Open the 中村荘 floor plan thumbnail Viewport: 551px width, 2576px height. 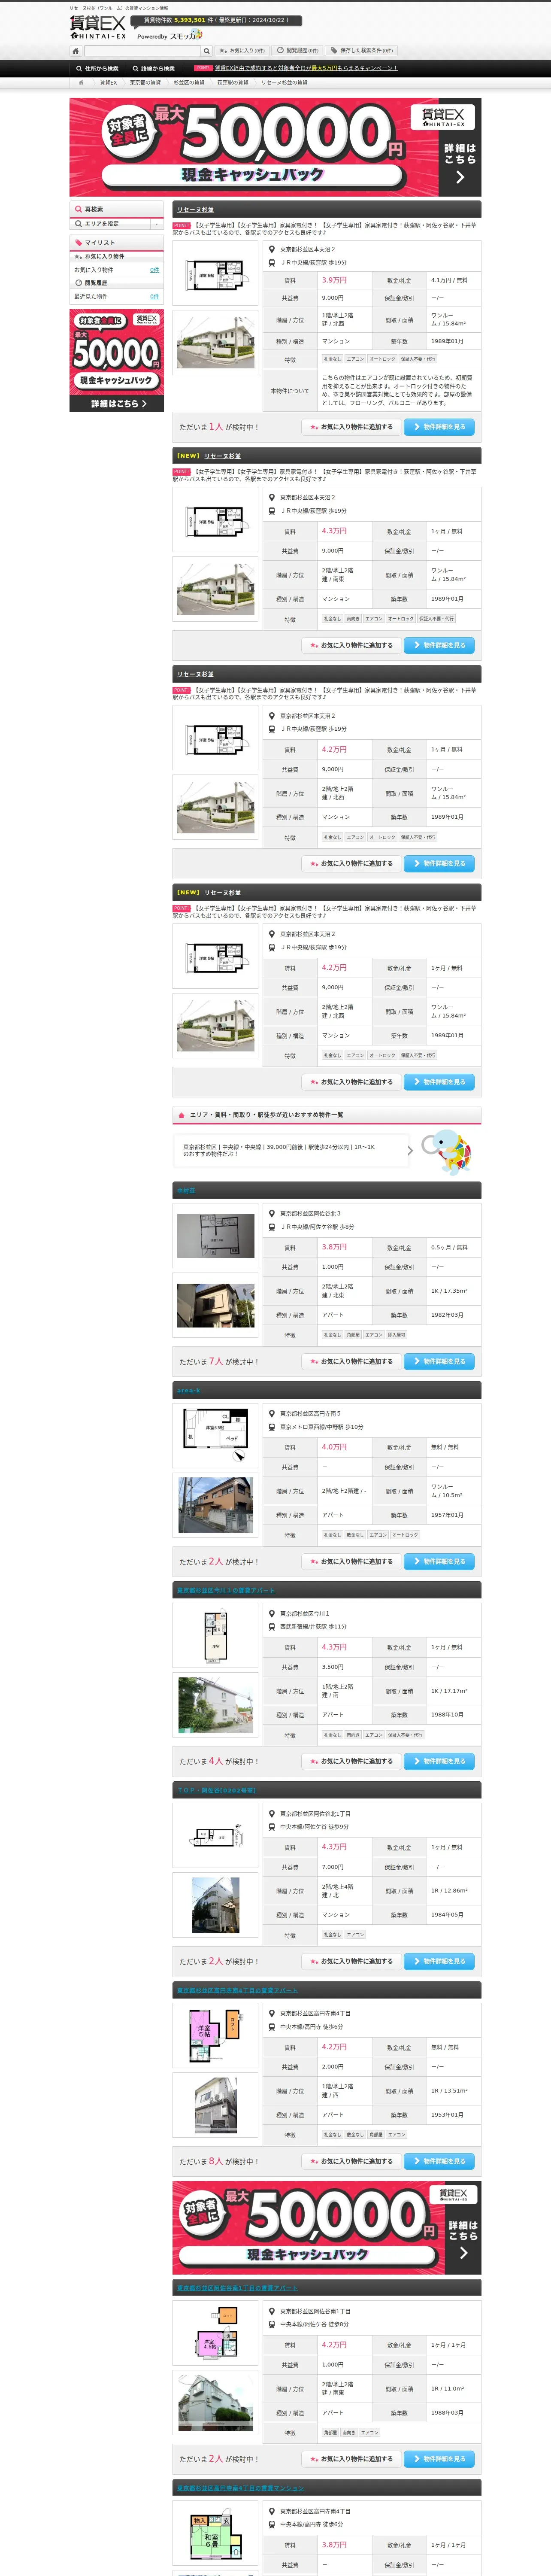click(216, 1237)
